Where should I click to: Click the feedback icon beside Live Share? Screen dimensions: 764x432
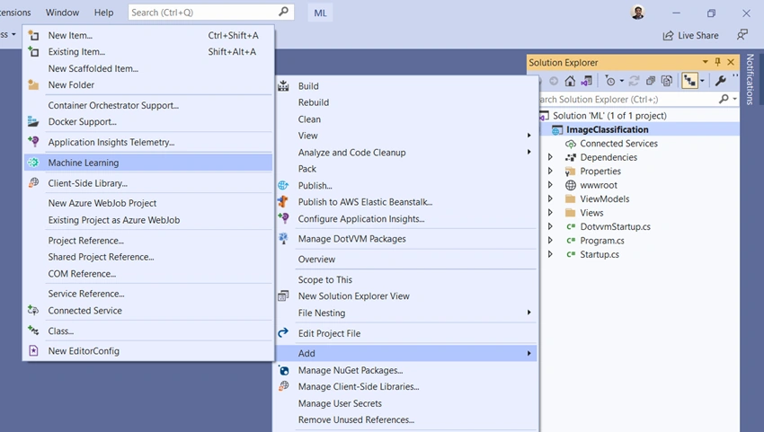point(742,35)
